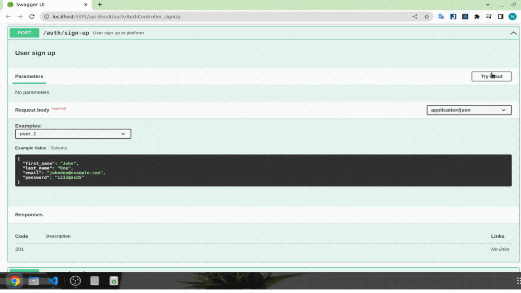521x293 pixels.
Task: Click the 'johndoe@example.com' email value
Action: point(75,173)
